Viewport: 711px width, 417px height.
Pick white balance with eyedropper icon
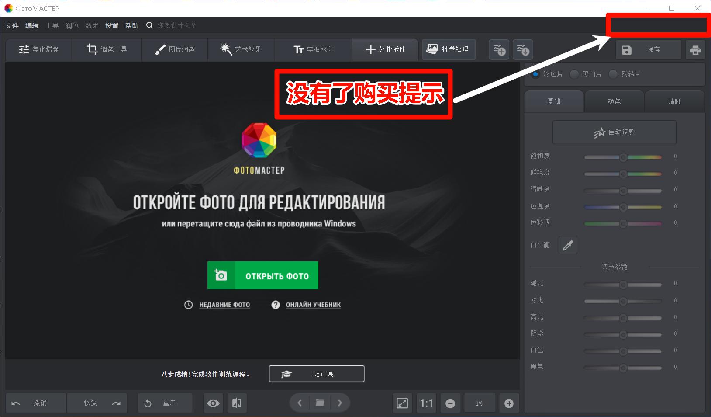point(568,245)
